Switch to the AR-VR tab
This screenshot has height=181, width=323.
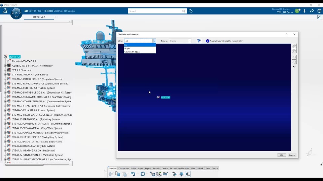click(x=200, y=168)
